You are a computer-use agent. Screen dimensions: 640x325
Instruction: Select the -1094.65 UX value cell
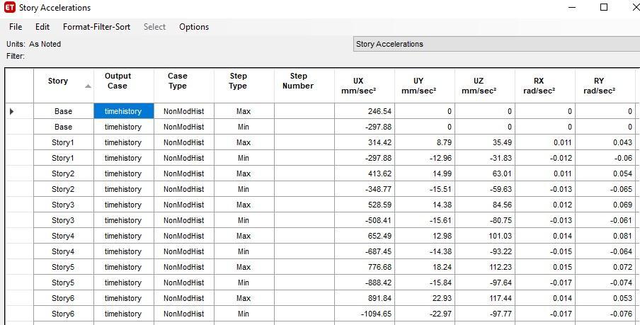pos(364,314)
